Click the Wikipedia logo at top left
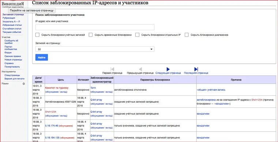The width and height of the screenshot is (278, 142). pyautogui.click(x=12, y=4)
